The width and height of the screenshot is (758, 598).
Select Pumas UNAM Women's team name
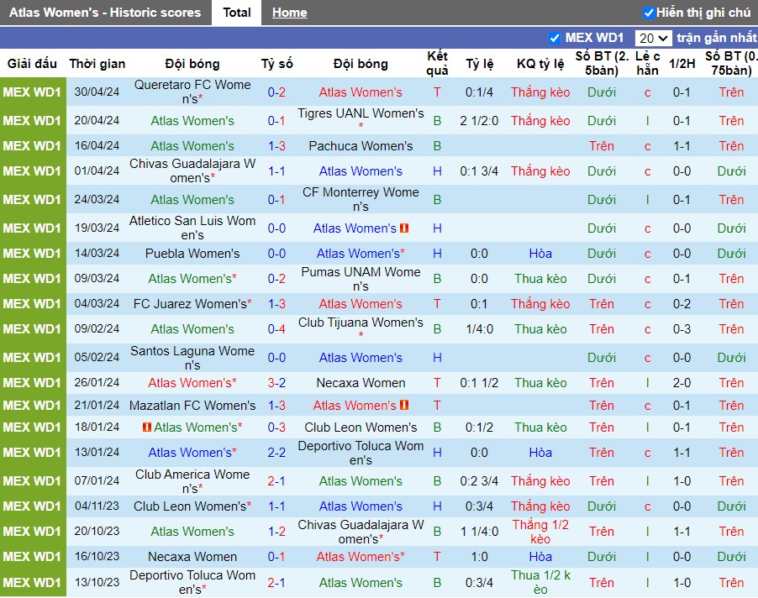coord(361,279)
